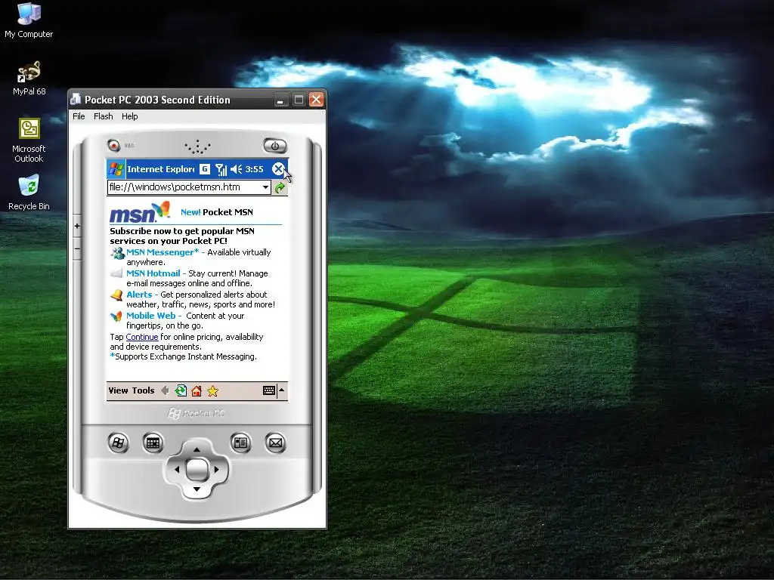Close the Pocket PC 2003 emulator window
Image resolution: width=774 pixels, height=580 pixels.
coord(317,100)
